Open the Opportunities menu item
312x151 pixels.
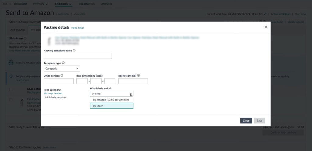pyautogui.click(x=87, y=4)
